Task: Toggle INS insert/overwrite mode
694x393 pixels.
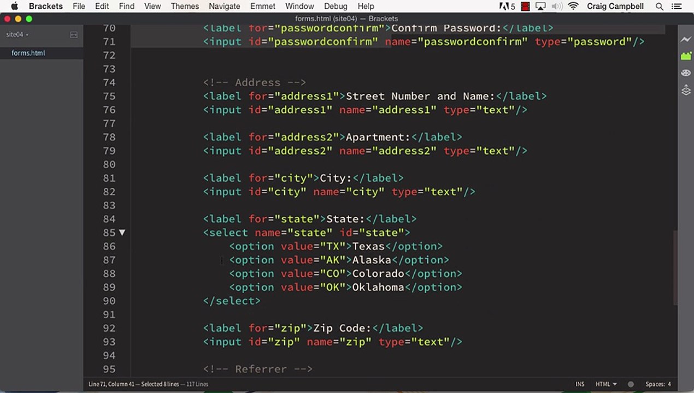Action: point(580,384)
